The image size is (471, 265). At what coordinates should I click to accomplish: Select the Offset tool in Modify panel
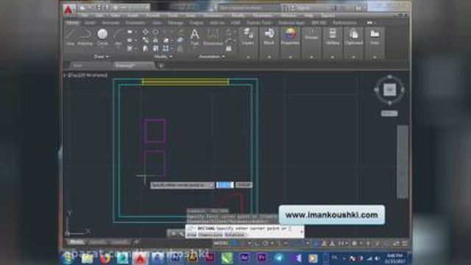pyautogui.click(x=180, y=49)
